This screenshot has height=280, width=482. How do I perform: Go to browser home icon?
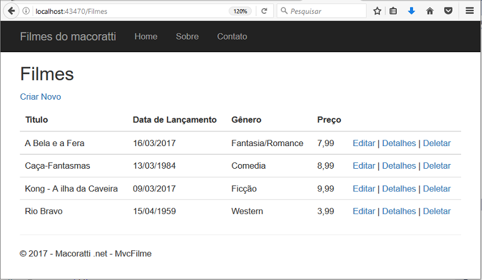click(x=430, y=11)
